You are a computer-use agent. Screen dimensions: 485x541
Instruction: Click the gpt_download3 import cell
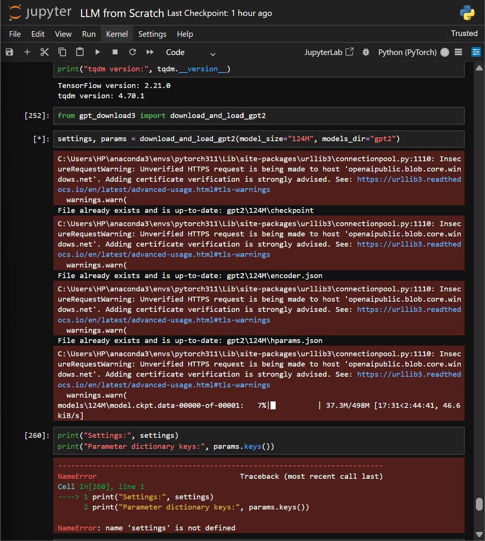tap(258, 116)
